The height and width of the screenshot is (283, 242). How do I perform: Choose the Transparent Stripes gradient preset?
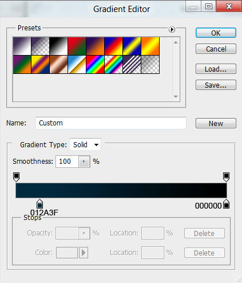(132, 65)
